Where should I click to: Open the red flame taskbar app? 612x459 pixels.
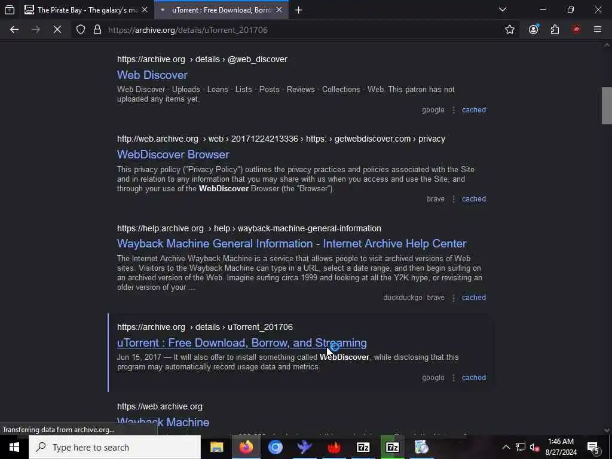333,447
